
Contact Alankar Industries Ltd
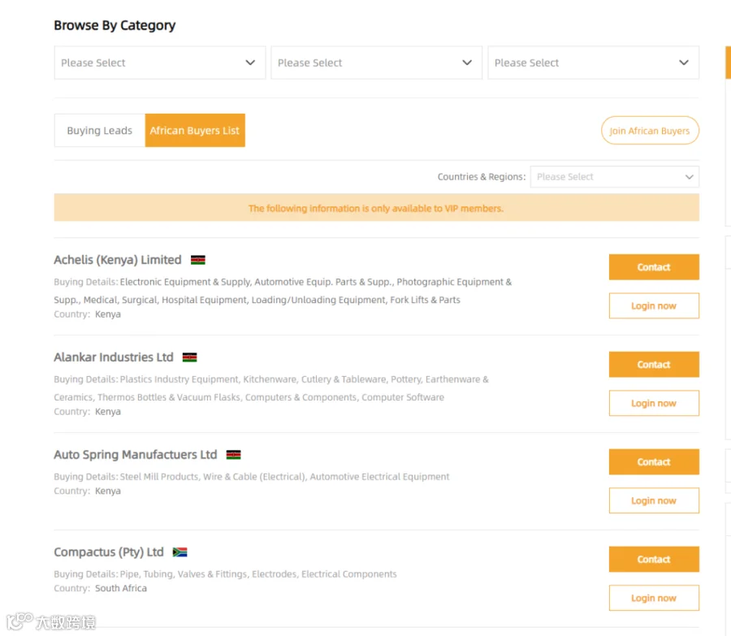[654, 365]
